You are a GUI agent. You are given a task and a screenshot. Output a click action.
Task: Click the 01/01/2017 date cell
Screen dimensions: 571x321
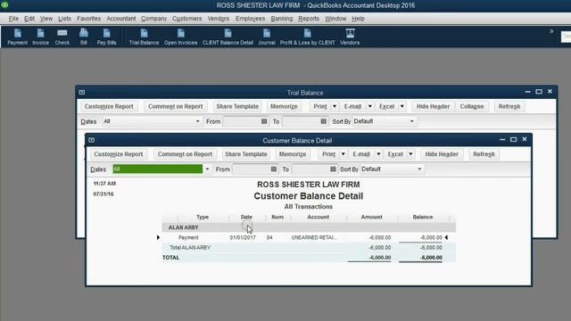tap(243, 237)
